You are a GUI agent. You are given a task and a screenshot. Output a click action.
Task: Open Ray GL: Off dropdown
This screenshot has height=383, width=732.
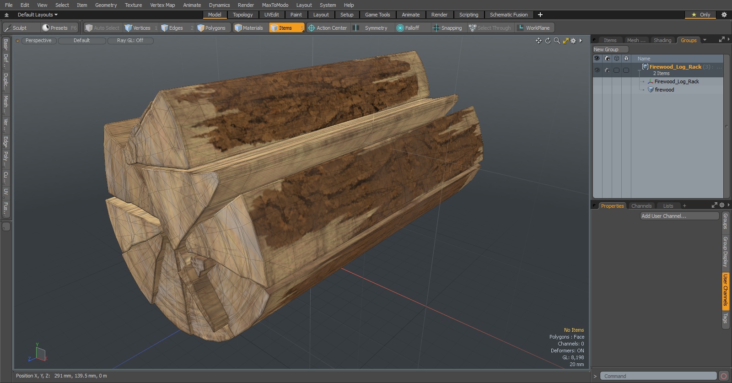pos(130,41)
